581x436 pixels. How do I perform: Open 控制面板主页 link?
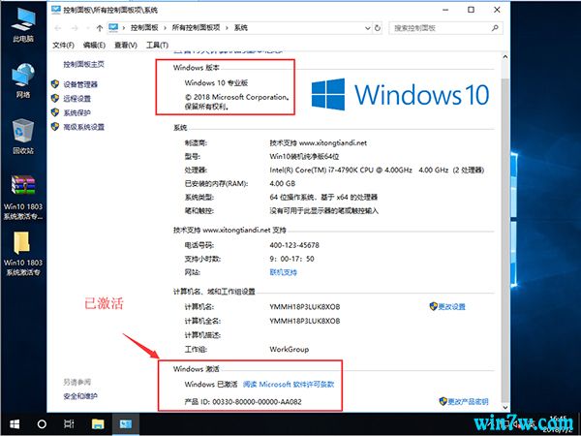(83, 64)
